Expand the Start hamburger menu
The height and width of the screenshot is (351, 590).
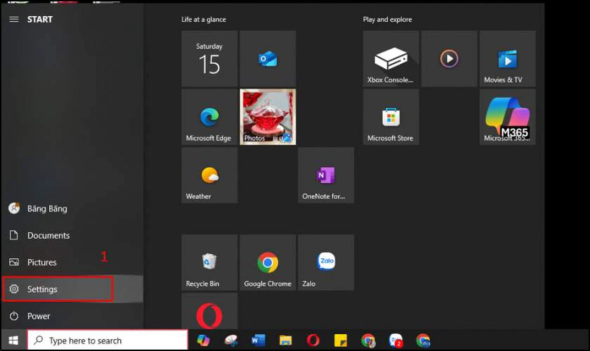point(14,19)
